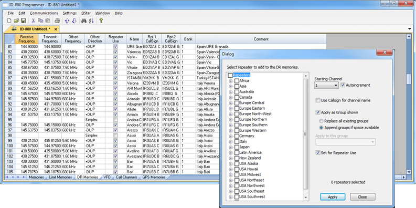Viewport: 416px width, 208px height.
Task: Click the blue up arrow toolbar icon
Action: point(67,20)
